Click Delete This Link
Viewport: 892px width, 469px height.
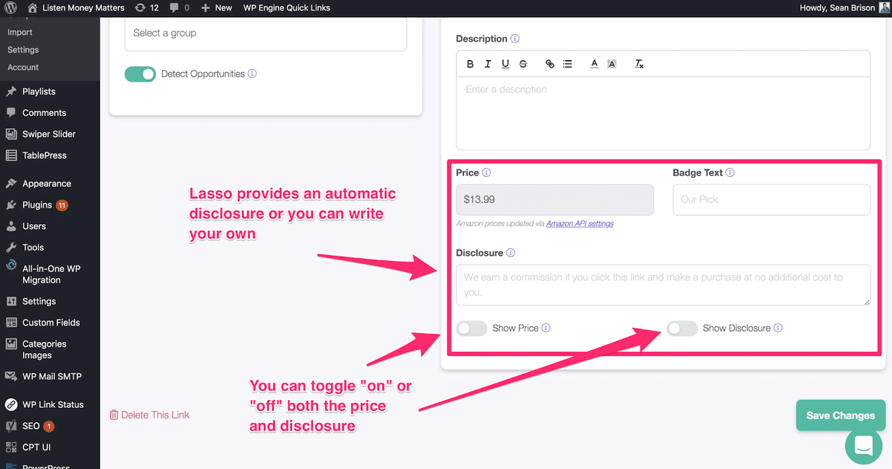149,415
